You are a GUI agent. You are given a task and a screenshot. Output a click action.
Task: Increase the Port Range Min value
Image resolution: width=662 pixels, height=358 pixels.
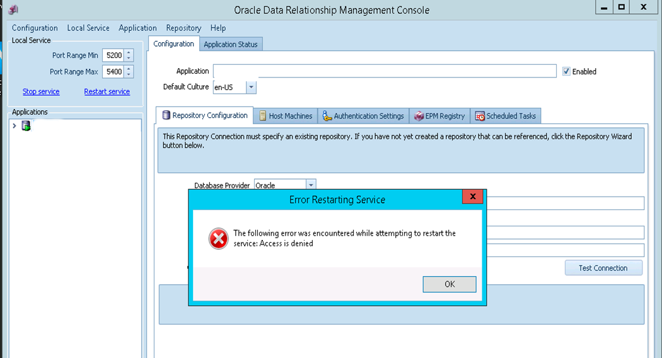click(129, 52)
